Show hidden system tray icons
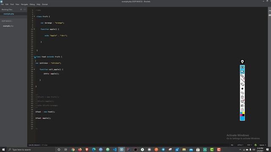The height and width of the screenshot is (152, 271). point(240,149)
